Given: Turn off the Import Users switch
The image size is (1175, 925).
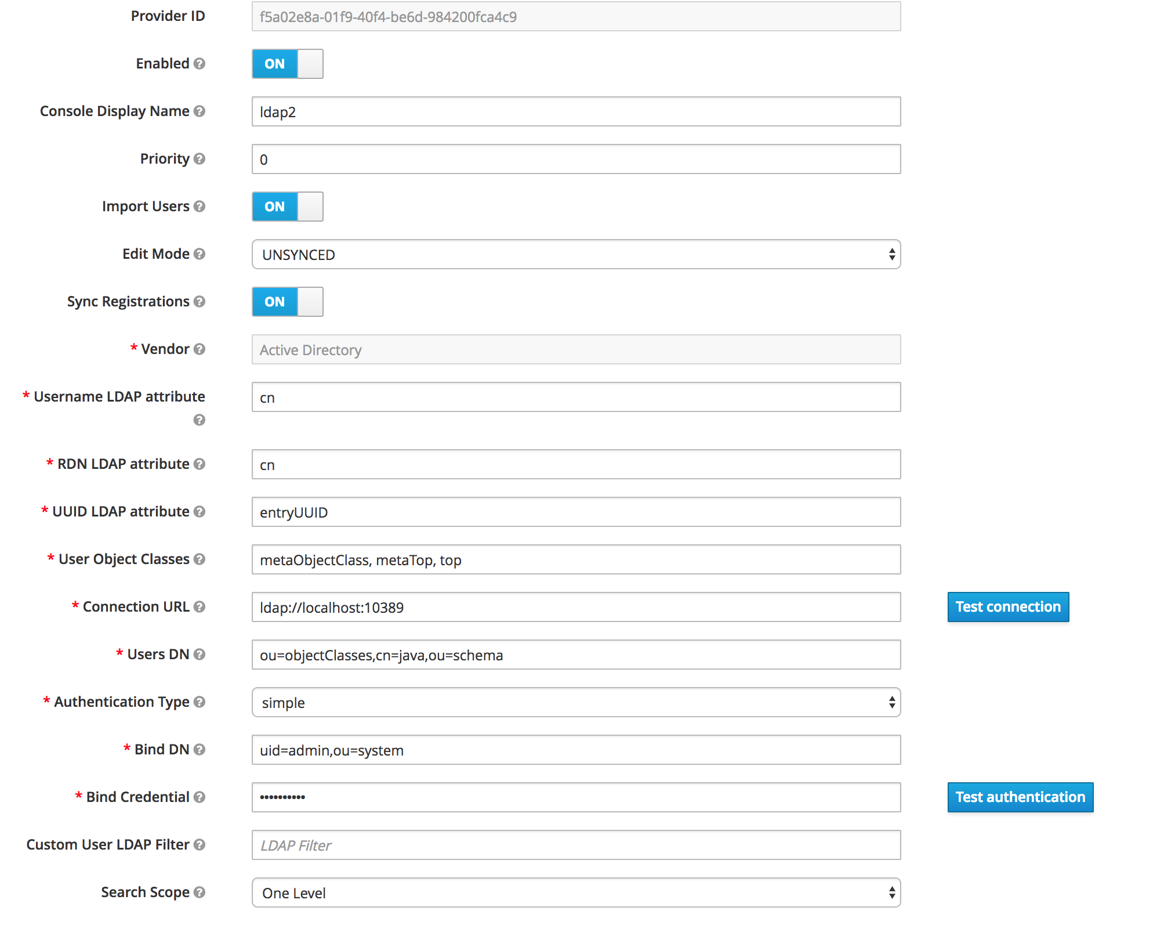Looking at the screenshot, I should point(287,207).
